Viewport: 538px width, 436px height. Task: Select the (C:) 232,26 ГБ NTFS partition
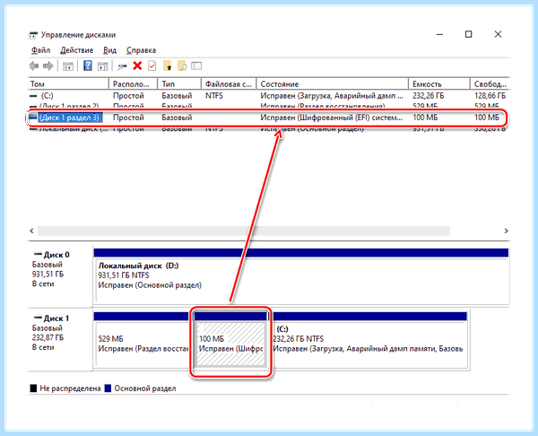point(369,340)
